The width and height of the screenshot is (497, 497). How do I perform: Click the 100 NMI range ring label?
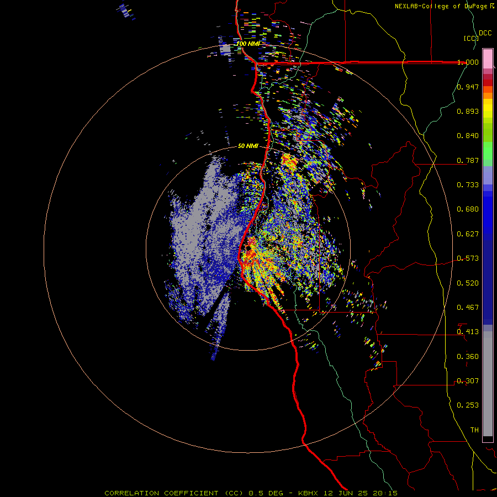click(248, 44)
